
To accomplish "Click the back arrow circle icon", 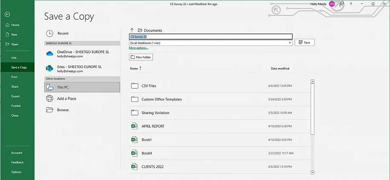I will click(7, 14).
